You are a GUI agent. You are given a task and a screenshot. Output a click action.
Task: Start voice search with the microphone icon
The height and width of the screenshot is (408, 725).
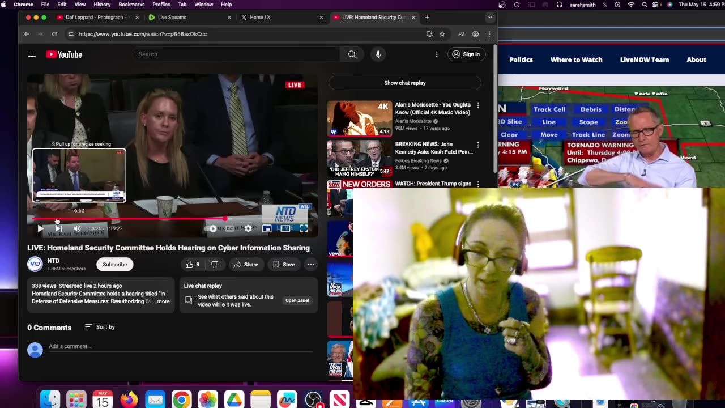[x=378, y=54]
